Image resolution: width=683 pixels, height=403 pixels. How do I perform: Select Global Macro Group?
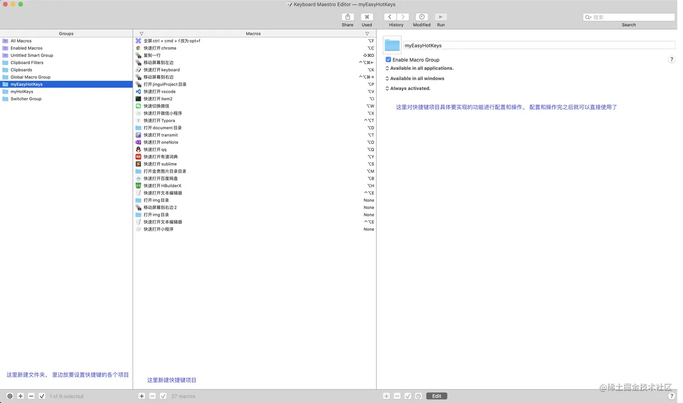[x=66, y=77]
